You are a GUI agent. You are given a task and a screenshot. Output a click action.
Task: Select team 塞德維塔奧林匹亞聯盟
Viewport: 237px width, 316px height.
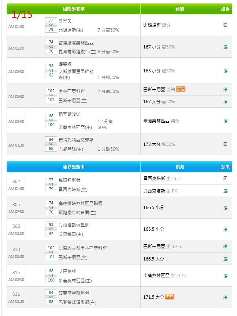click(80, 203)
